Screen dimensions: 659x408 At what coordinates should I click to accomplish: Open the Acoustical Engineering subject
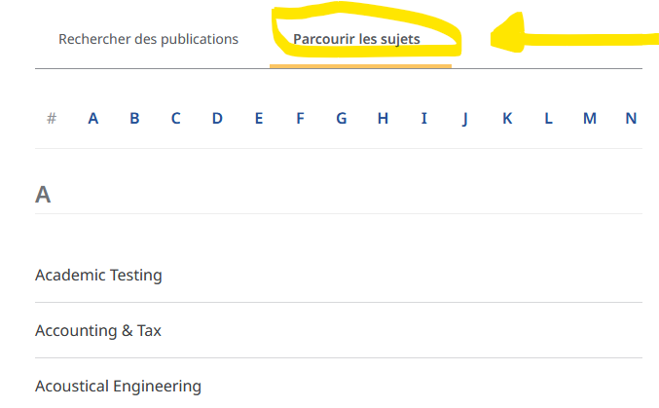point(118,386)
